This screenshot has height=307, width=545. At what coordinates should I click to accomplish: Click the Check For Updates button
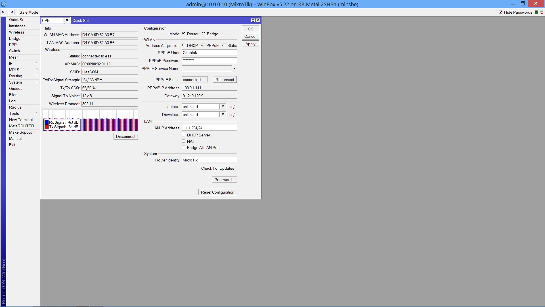tap(217, 168)
